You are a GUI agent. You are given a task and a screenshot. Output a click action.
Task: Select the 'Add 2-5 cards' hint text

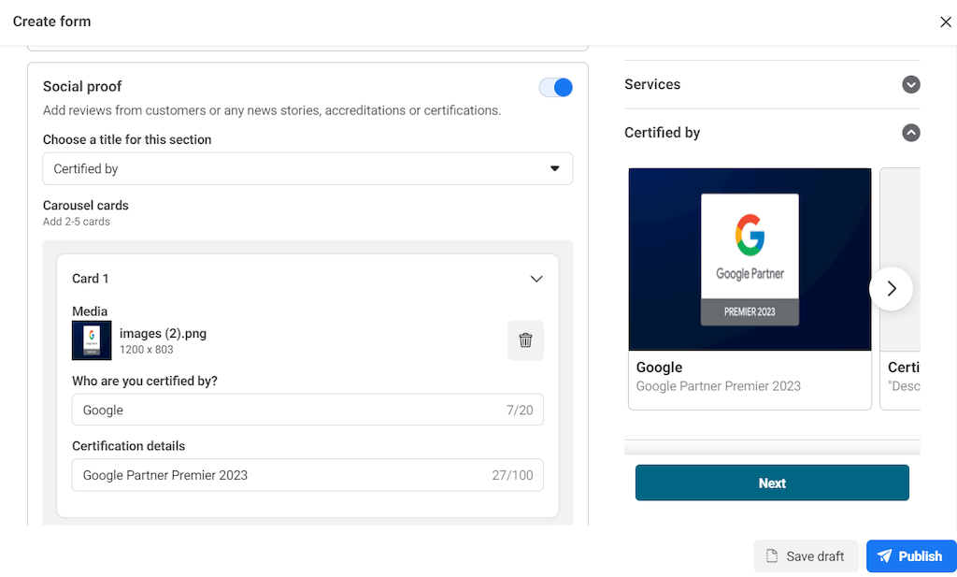(x=77, y=222)
